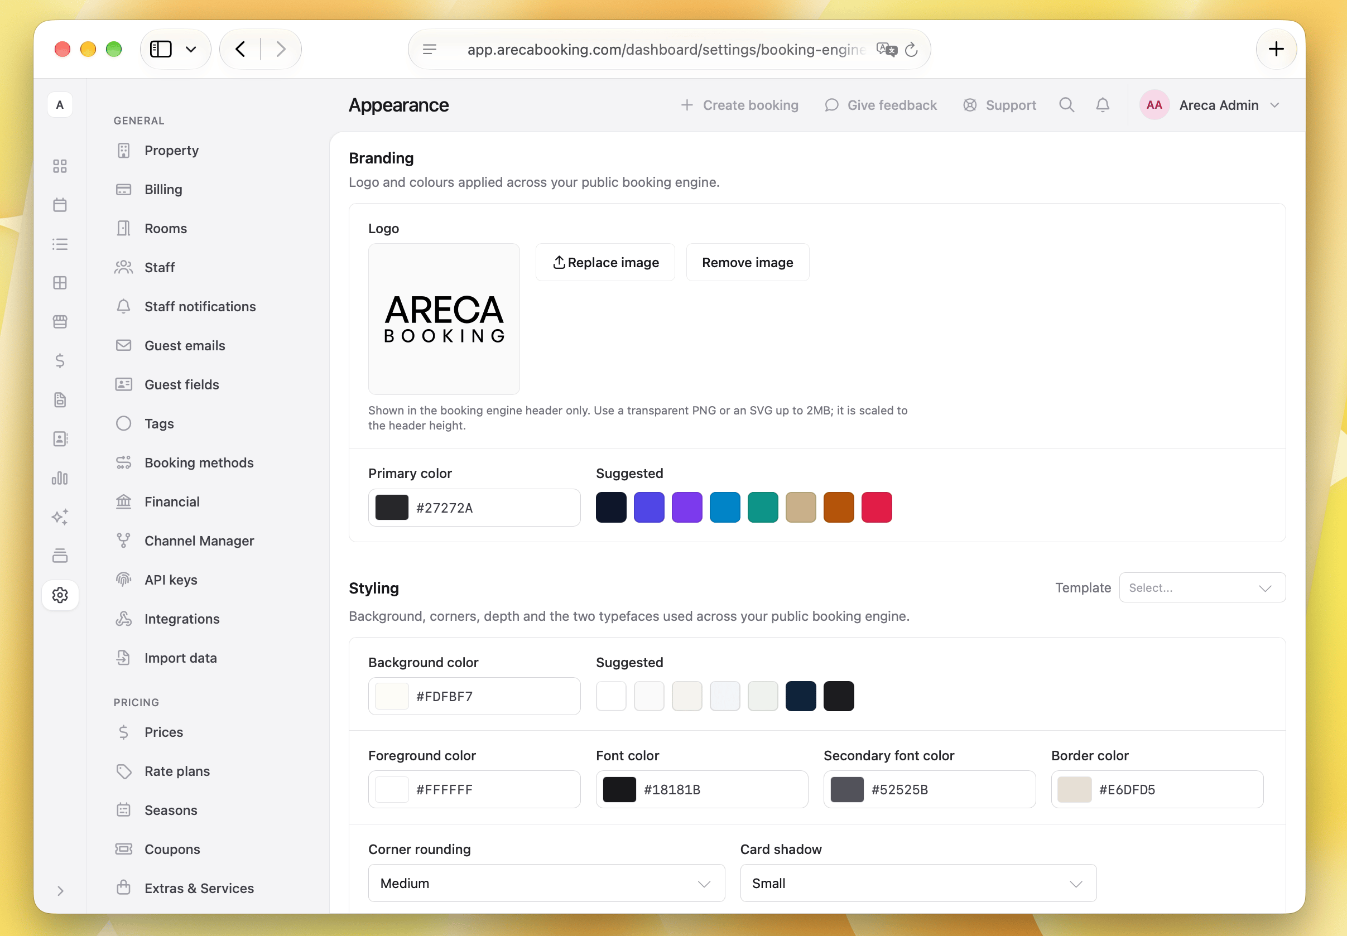
Task: Open API keys settings
Action: tap(171, 580)
